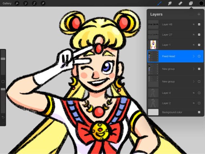
Task: Select the Selection S tool
Action: coord(34,3)
